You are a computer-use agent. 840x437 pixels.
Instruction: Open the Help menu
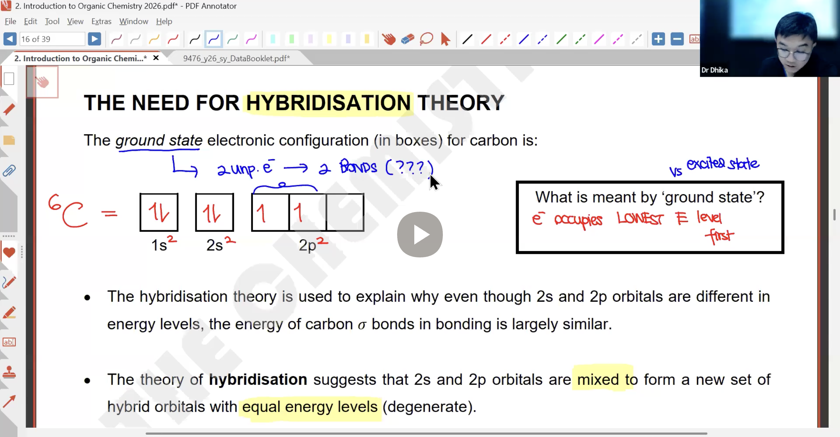click(164, 21)
